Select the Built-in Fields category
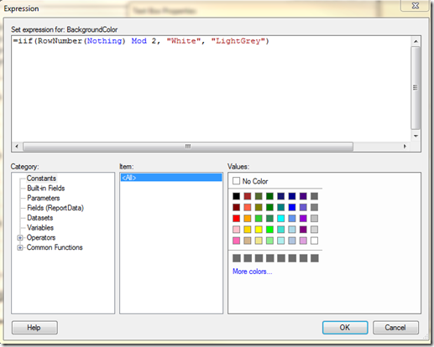The height and width of the screenshot is (347, 434). coord(46,188)
